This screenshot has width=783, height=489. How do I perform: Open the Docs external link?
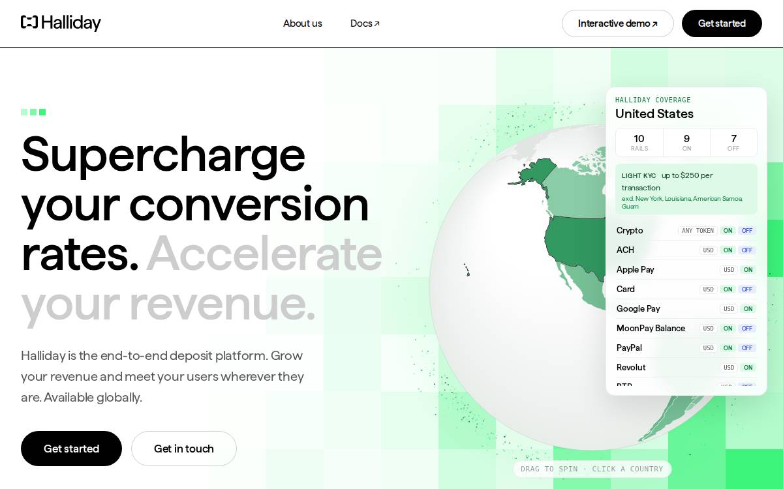point(365,23)
